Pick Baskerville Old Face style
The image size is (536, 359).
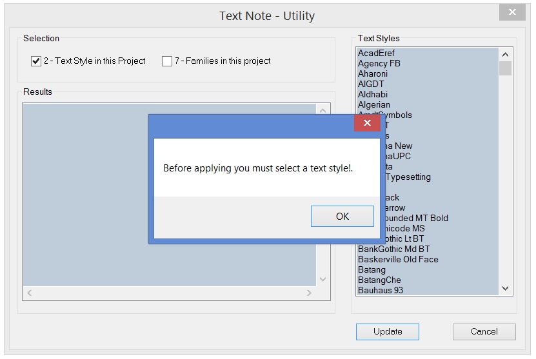398,259
